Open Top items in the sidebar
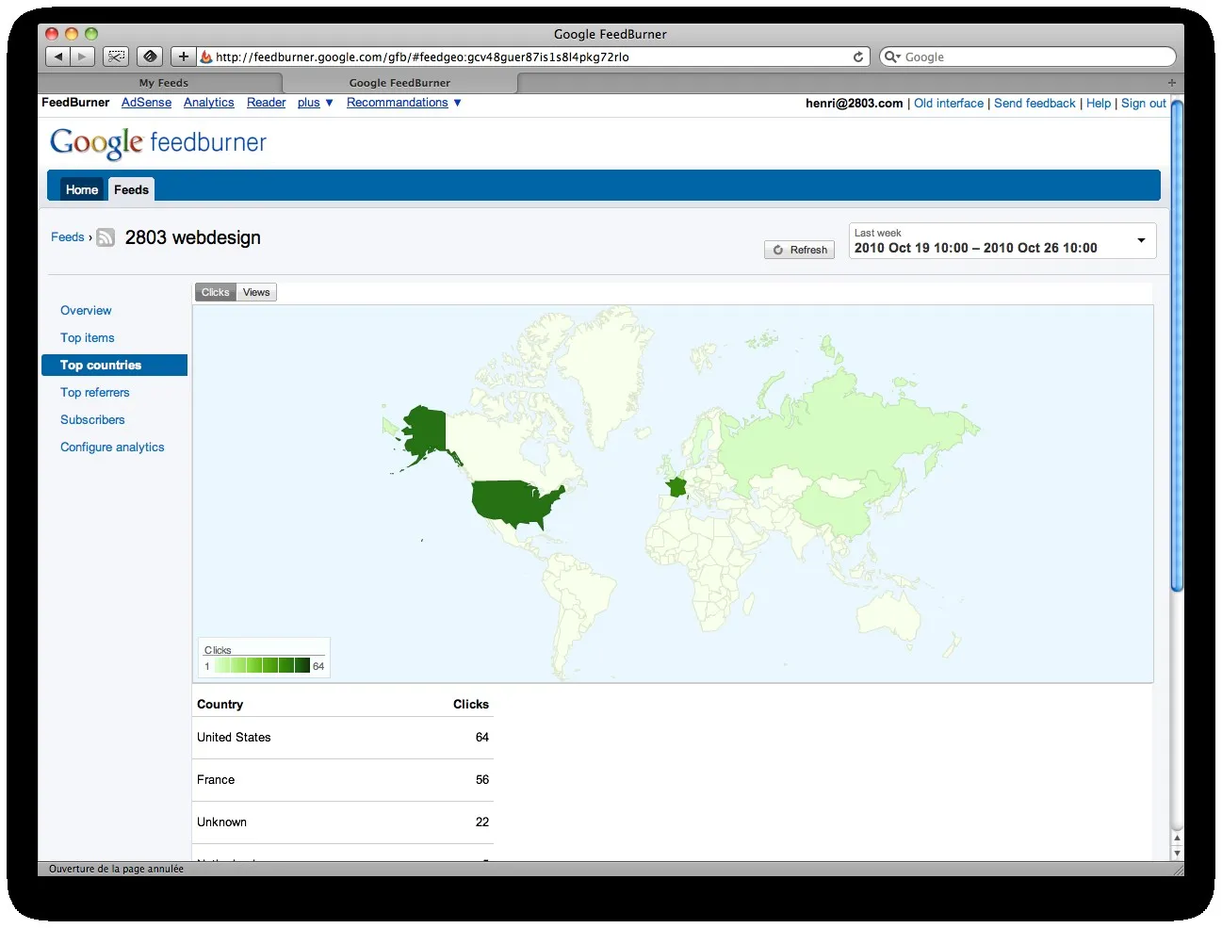Viewport: 1222px width, 928px height. pos(88,338)
